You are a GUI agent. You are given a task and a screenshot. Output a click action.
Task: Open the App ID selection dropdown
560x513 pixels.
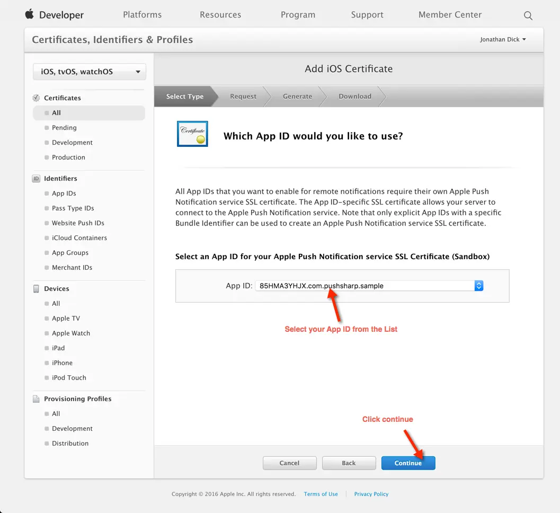coord(369,286)
